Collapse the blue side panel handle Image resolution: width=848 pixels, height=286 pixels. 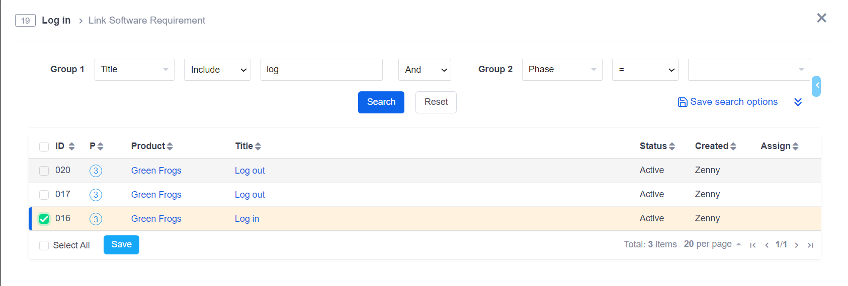(816, 86)
